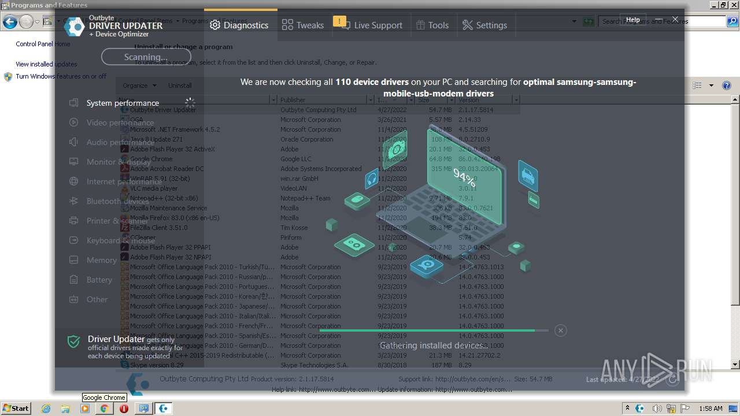Open the Tools tab
This screenshot has height=416, width=740.
[x=432, y=25]
